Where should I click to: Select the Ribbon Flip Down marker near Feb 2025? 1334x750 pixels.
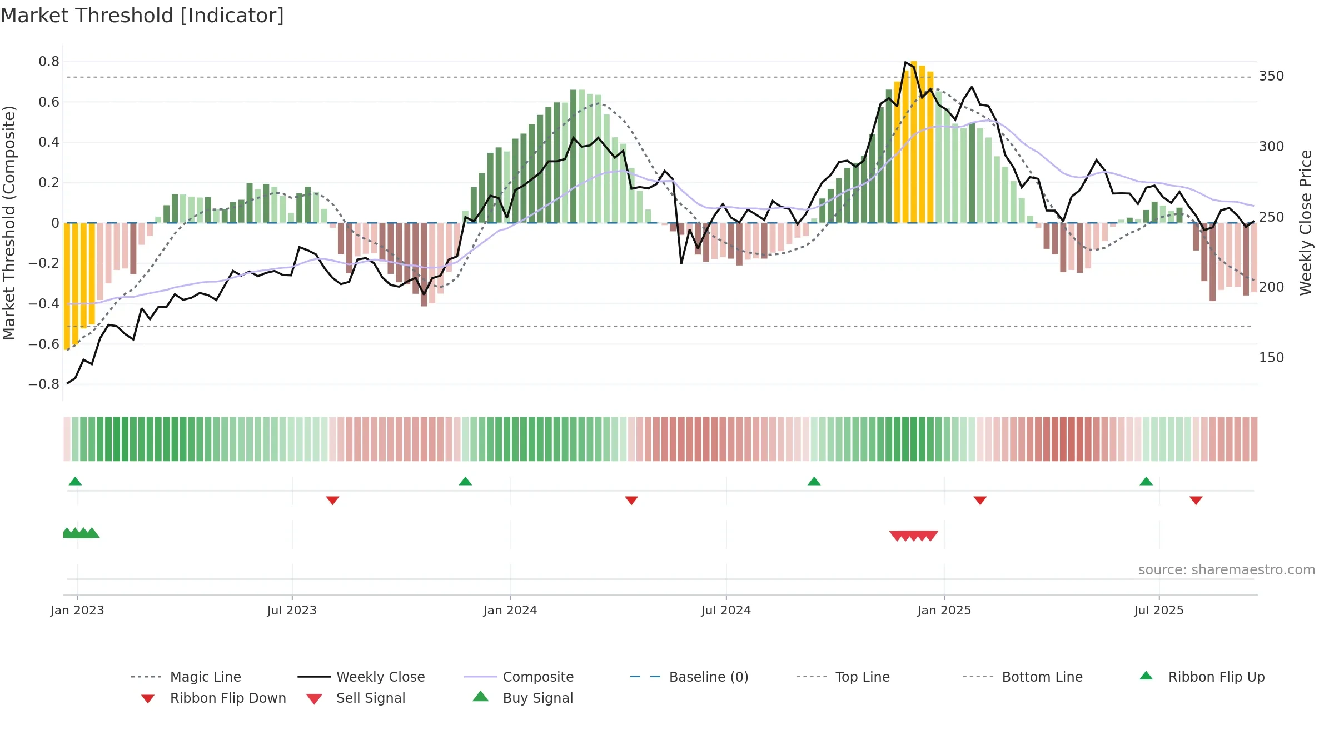(980, 501)
